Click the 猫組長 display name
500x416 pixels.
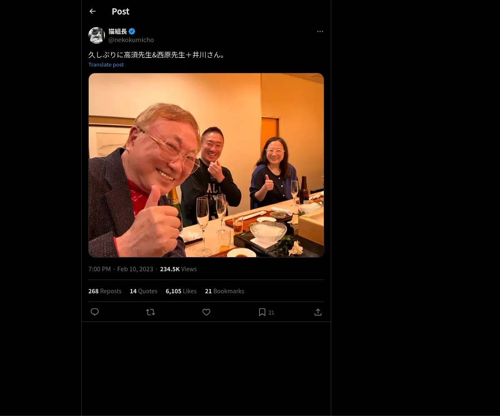[117, 31]
